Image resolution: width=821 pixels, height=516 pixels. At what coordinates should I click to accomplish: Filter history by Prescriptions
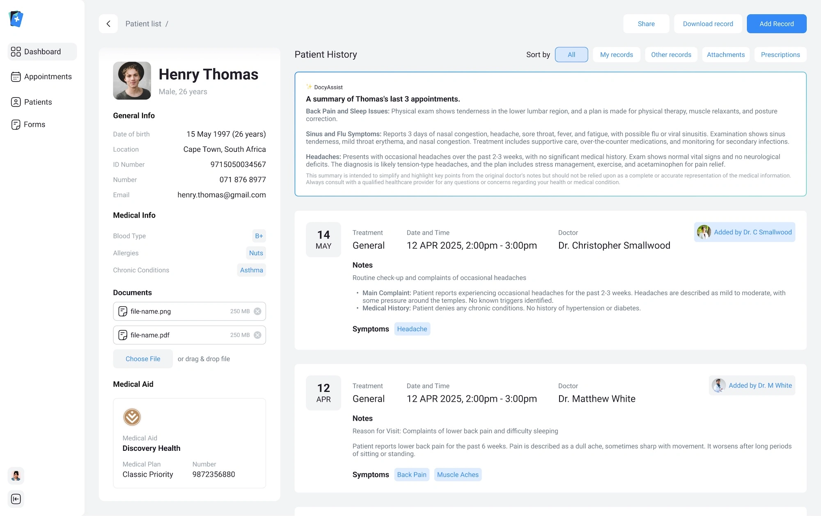(x=780, y=55)
